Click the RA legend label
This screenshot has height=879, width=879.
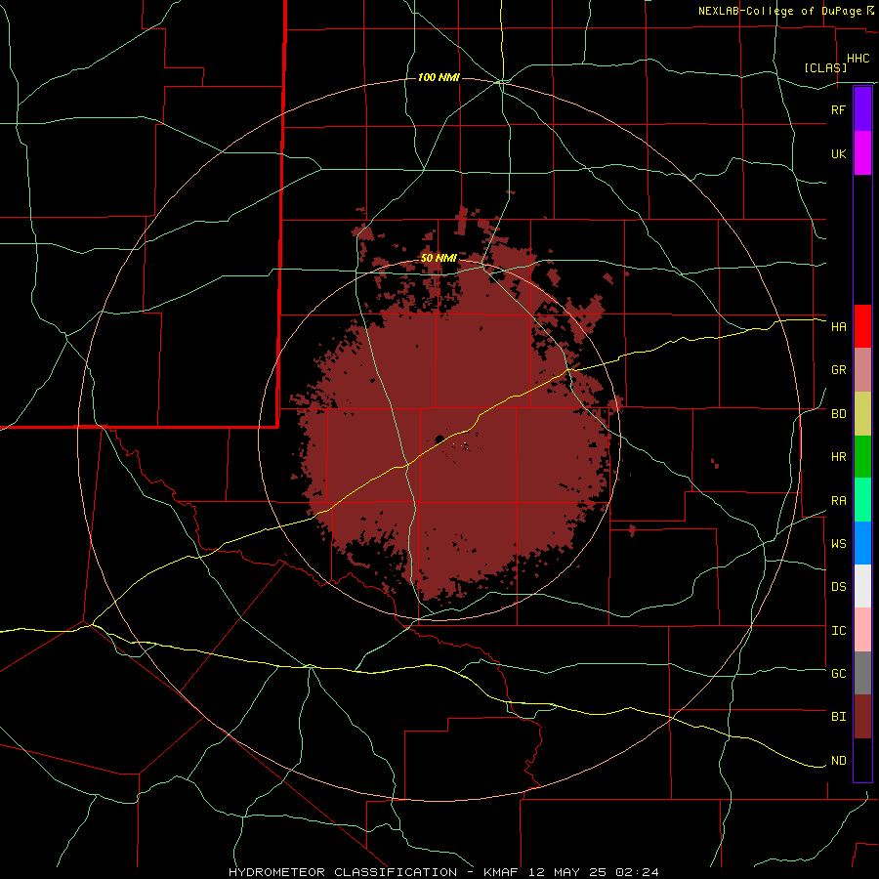(838, 501)
